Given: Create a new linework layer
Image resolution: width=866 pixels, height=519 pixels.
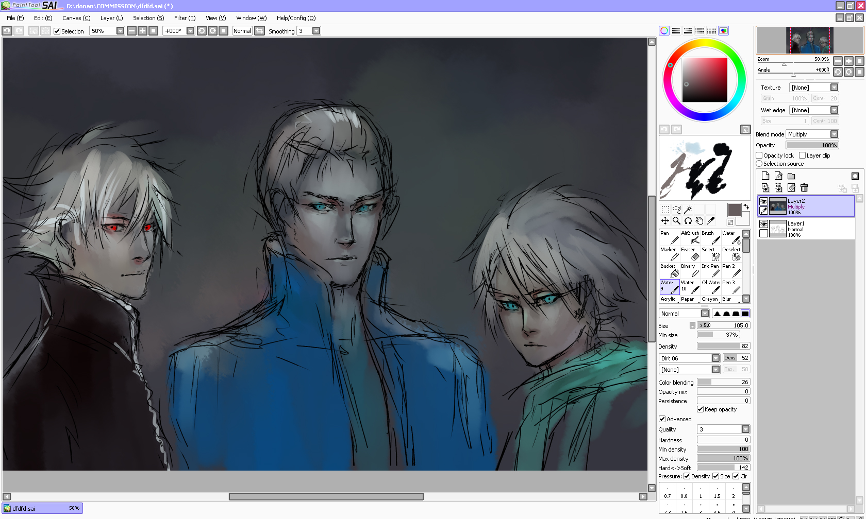Looking at the screenshot, I should tap(778, 176).
